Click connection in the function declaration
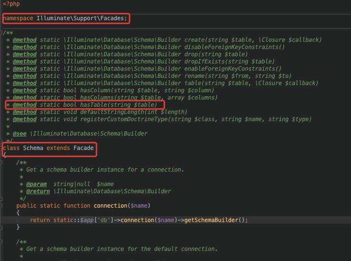The width and height of the screenshot is (351, 261). pyautogui.click(x=110, y=205)
